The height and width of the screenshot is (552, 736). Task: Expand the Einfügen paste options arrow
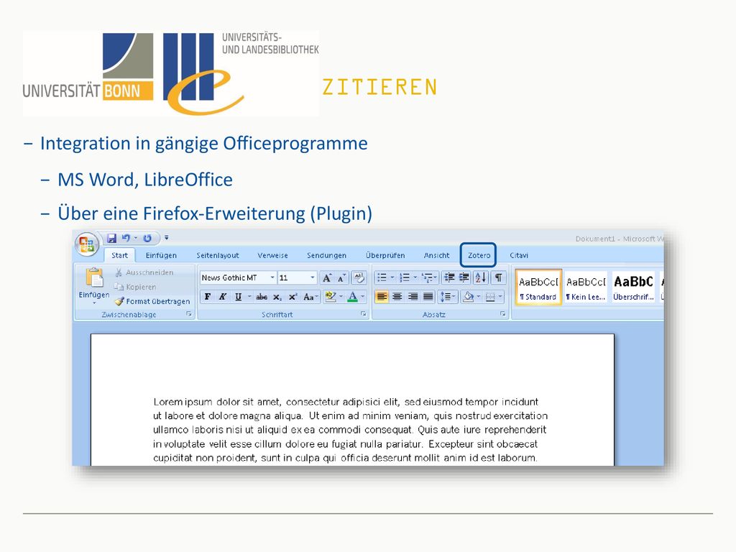94,303
